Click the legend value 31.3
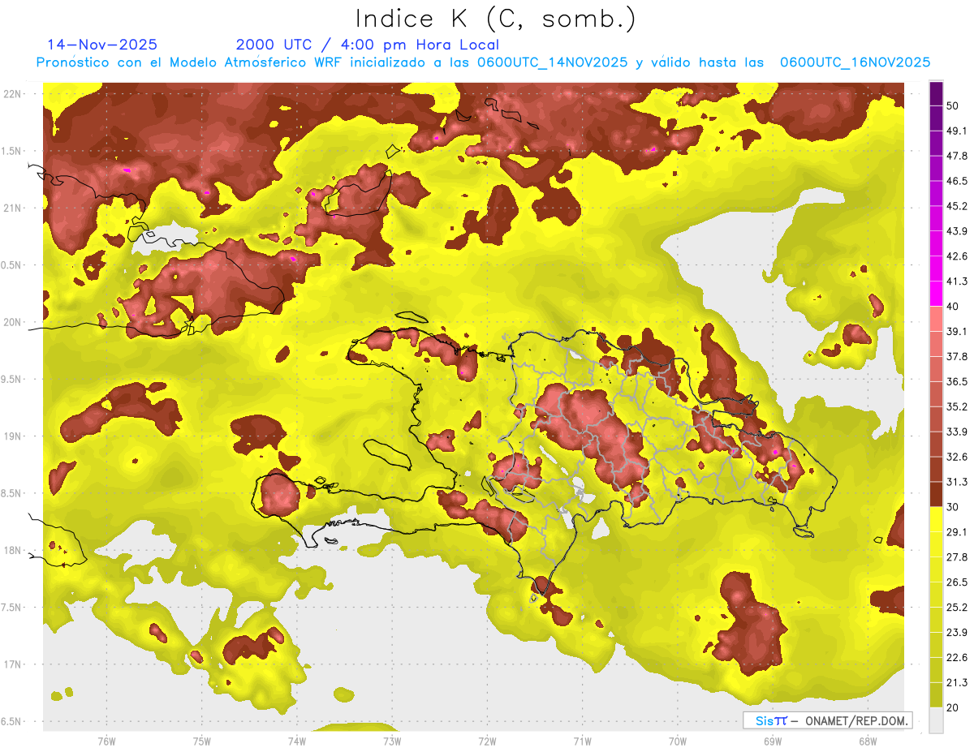Screen dimensions: 974x752 tap(957, 482)
